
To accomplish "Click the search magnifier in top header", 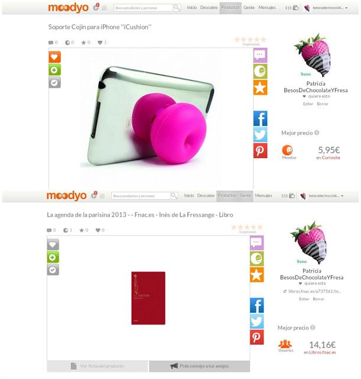I will 177,8.
